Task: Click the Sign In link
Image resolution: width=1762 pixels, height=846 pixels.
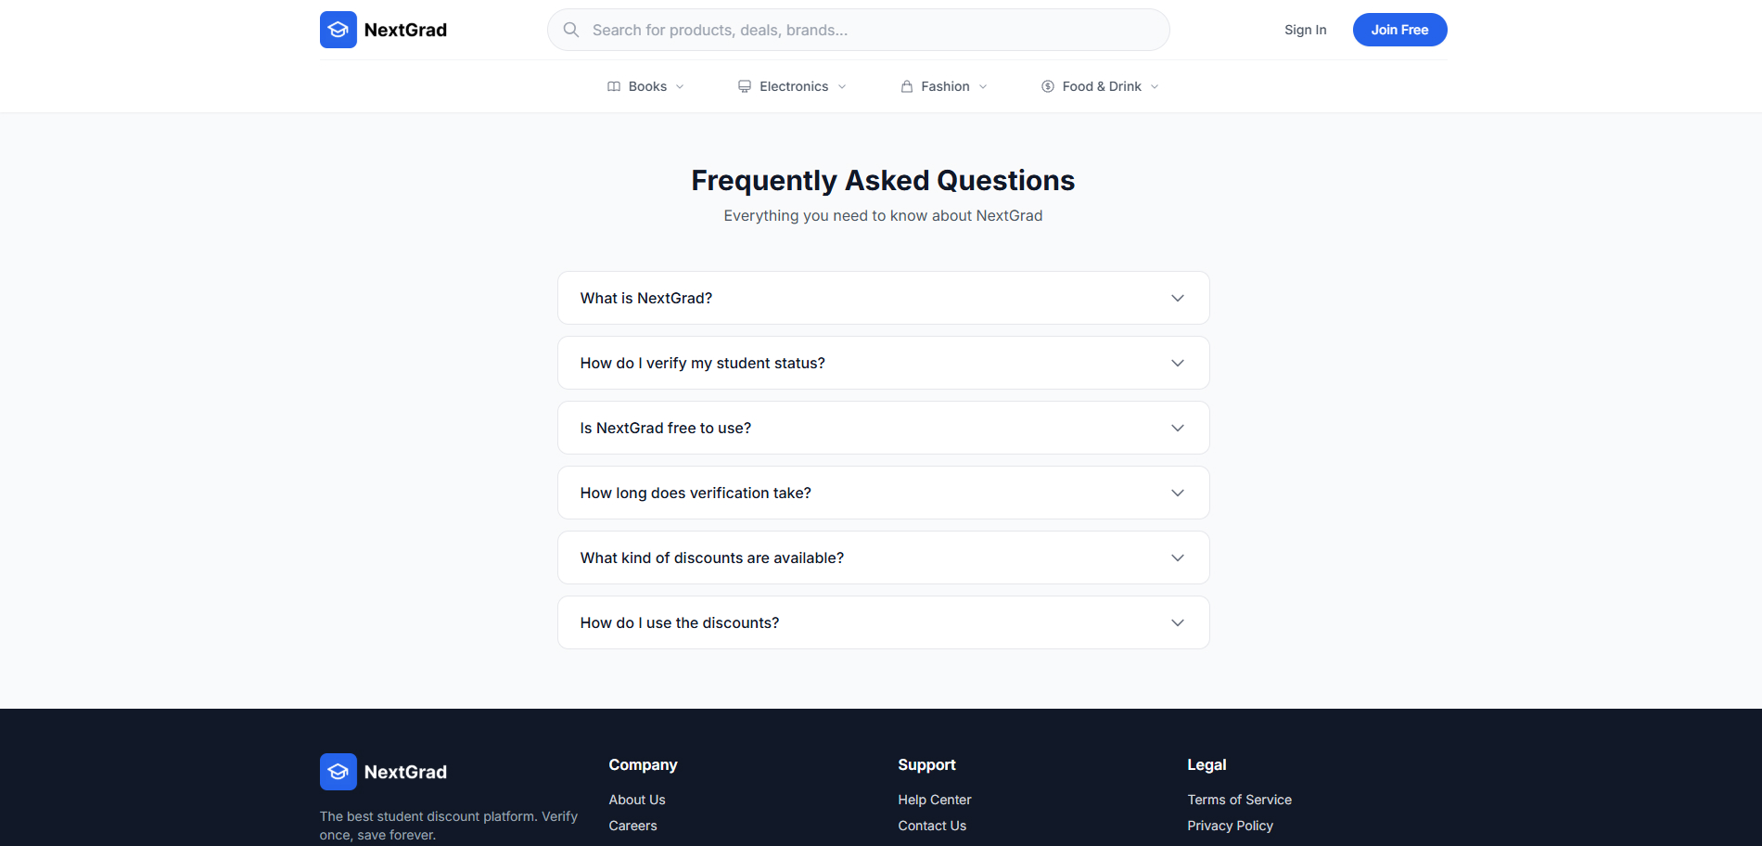Action: [x=1305, y=29]
